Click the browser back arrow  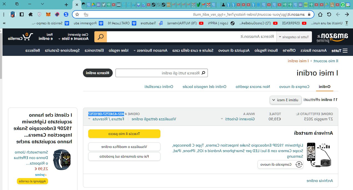[x=347, y=14]
